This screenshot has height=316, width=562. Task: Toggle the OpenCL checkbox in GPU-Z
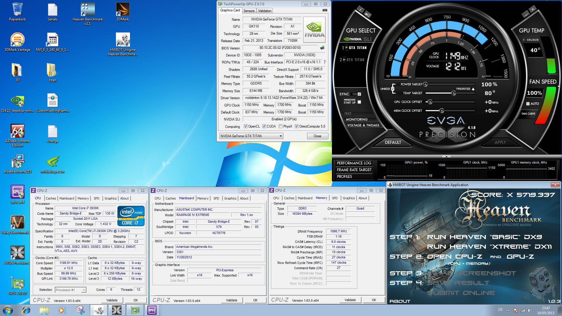pos(246,126)
